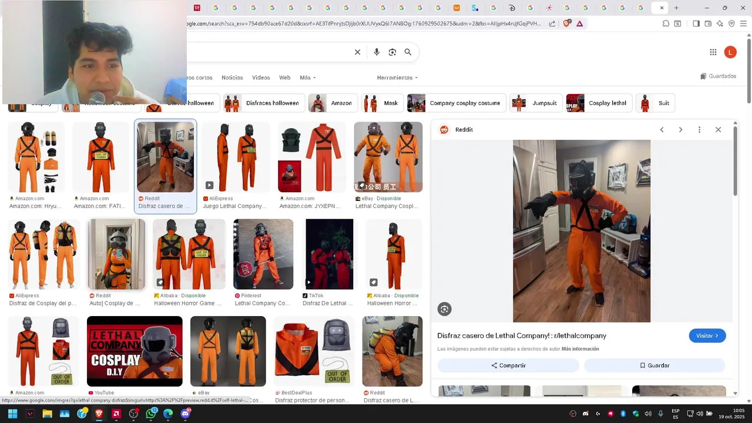Open the volume icon in system tray
Image resolution: width=752 pixels, height=423 pixels.
point(700,414)
